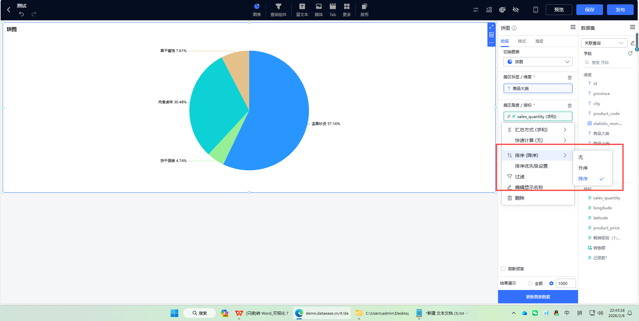The image size is (639, 321).
Task: Edit the dataset with pencil icon
Action: coord(632,43)
